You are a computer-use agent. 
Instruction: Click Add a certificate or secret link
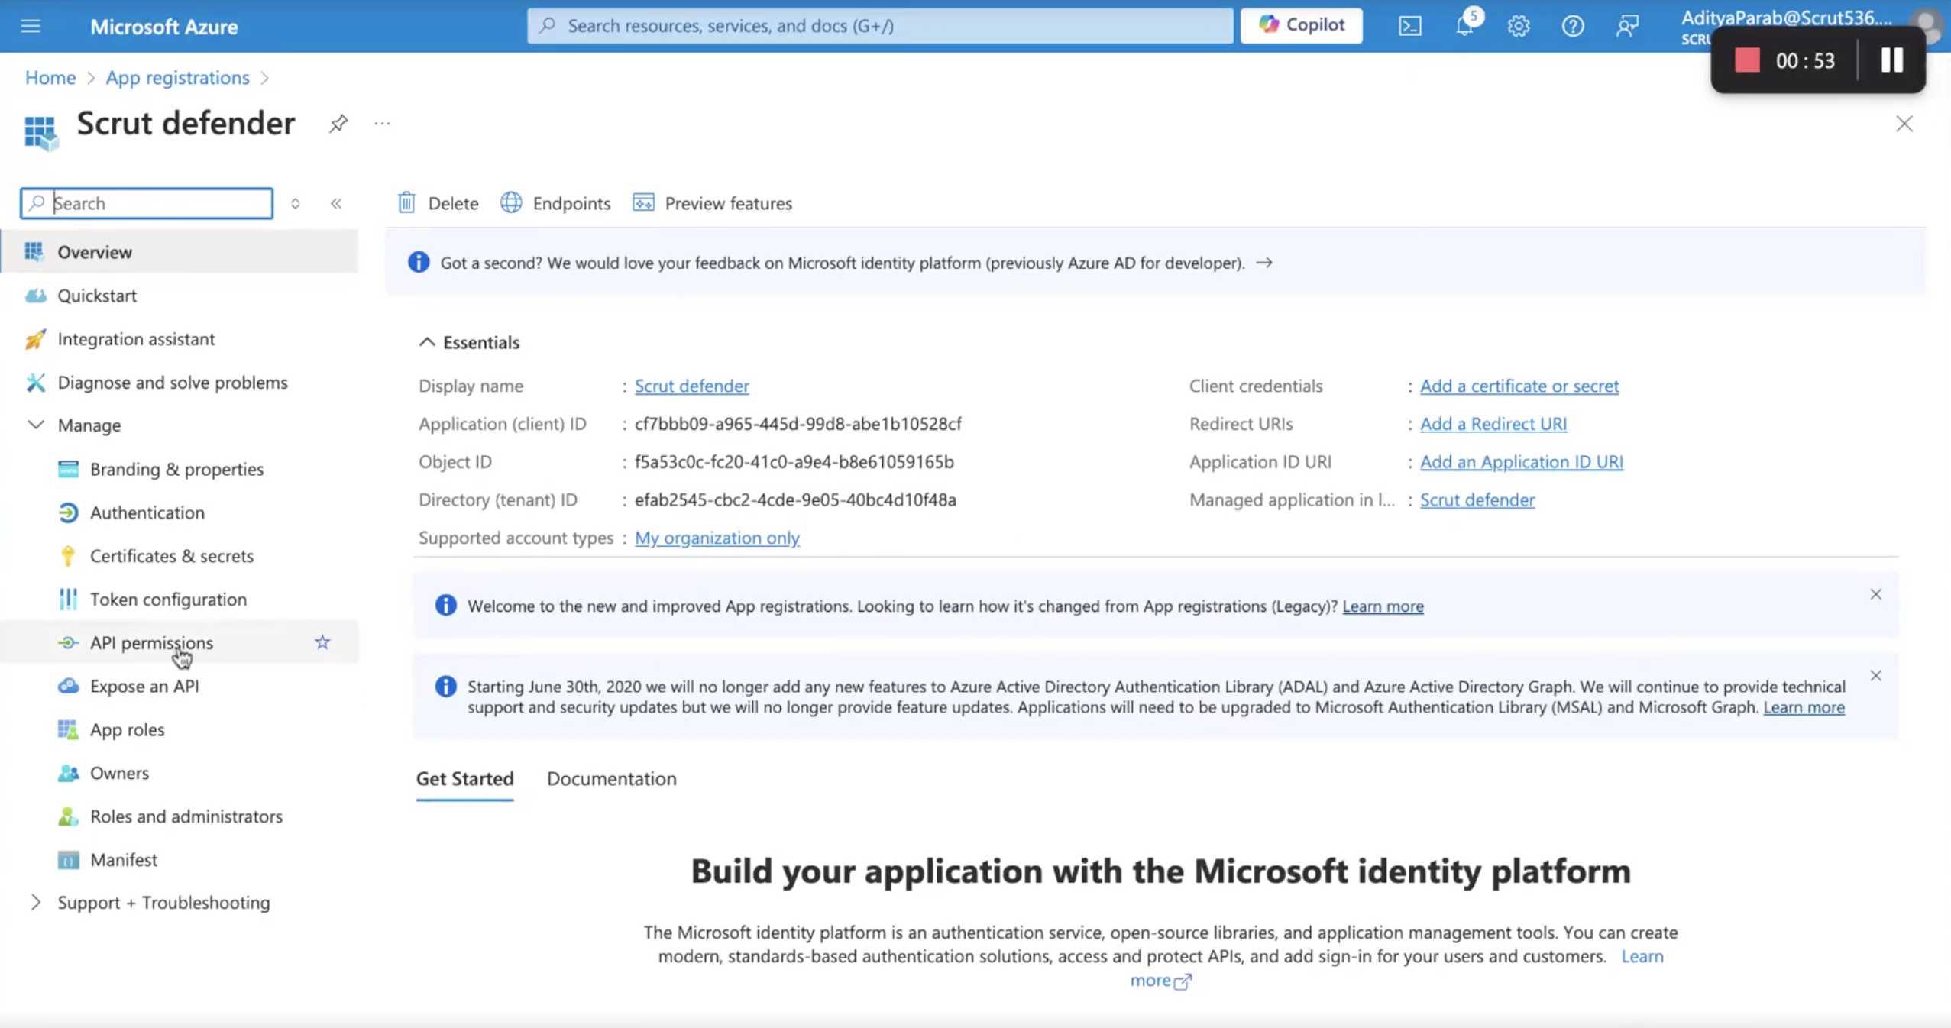click(x=1519, y=386)
